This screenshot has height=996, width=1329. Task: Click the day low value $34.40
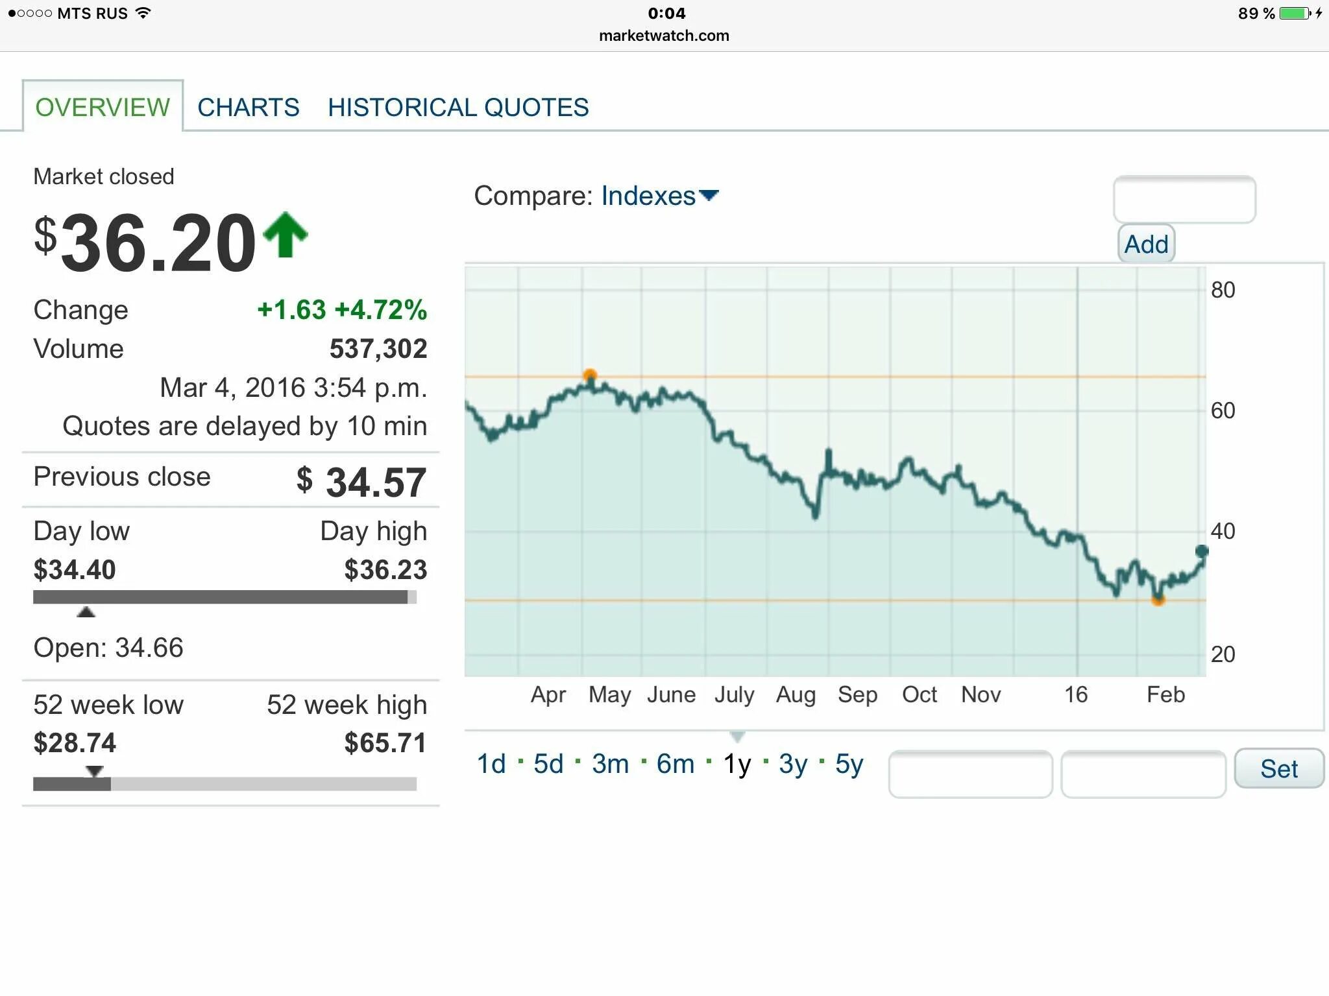click(x=75, y=570)
